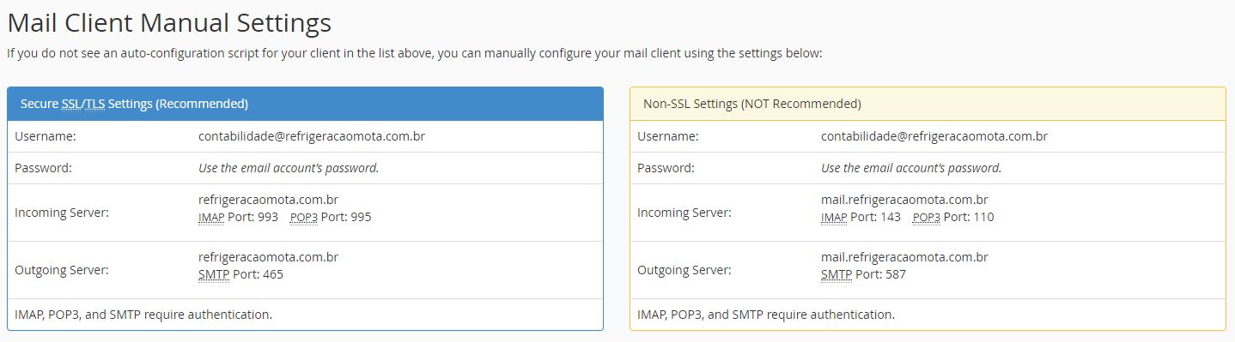Click the SMTP Port: 587 value
The height and width of the screenshot is (342, 1235).
click(x=863, y=274)
